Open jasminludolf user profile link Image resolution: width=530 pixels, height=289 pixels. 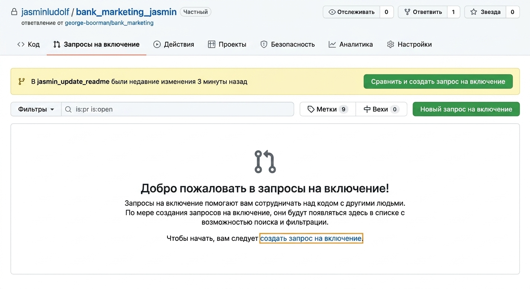point(45,12)
